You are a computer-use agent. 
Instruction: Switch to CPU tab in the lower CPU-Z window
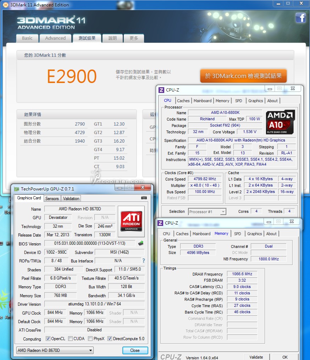coord(166,234)
